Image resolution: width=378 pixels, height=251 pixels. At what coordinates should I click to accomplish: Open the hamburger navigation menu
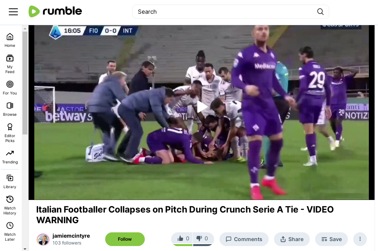coord(13,11)
